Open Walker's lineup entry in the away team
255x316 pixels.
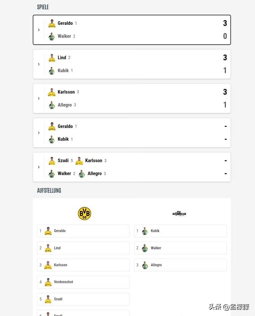pyautogui.click(x=180, y=248)
